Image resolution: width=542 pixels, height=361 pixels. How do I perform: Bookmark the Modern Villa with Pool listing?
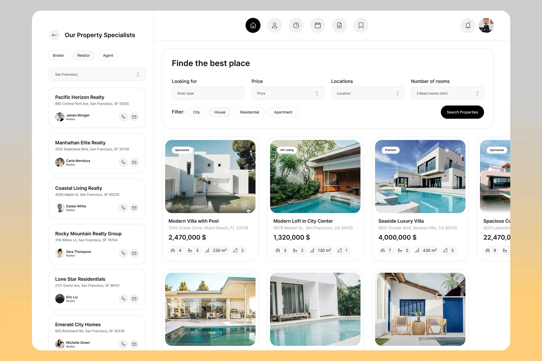coord(224,205)
